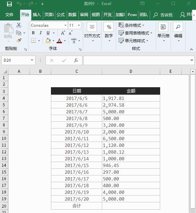Select empty total cell D20
Viewport: 196px width, 213px height.
pos(131,206)
